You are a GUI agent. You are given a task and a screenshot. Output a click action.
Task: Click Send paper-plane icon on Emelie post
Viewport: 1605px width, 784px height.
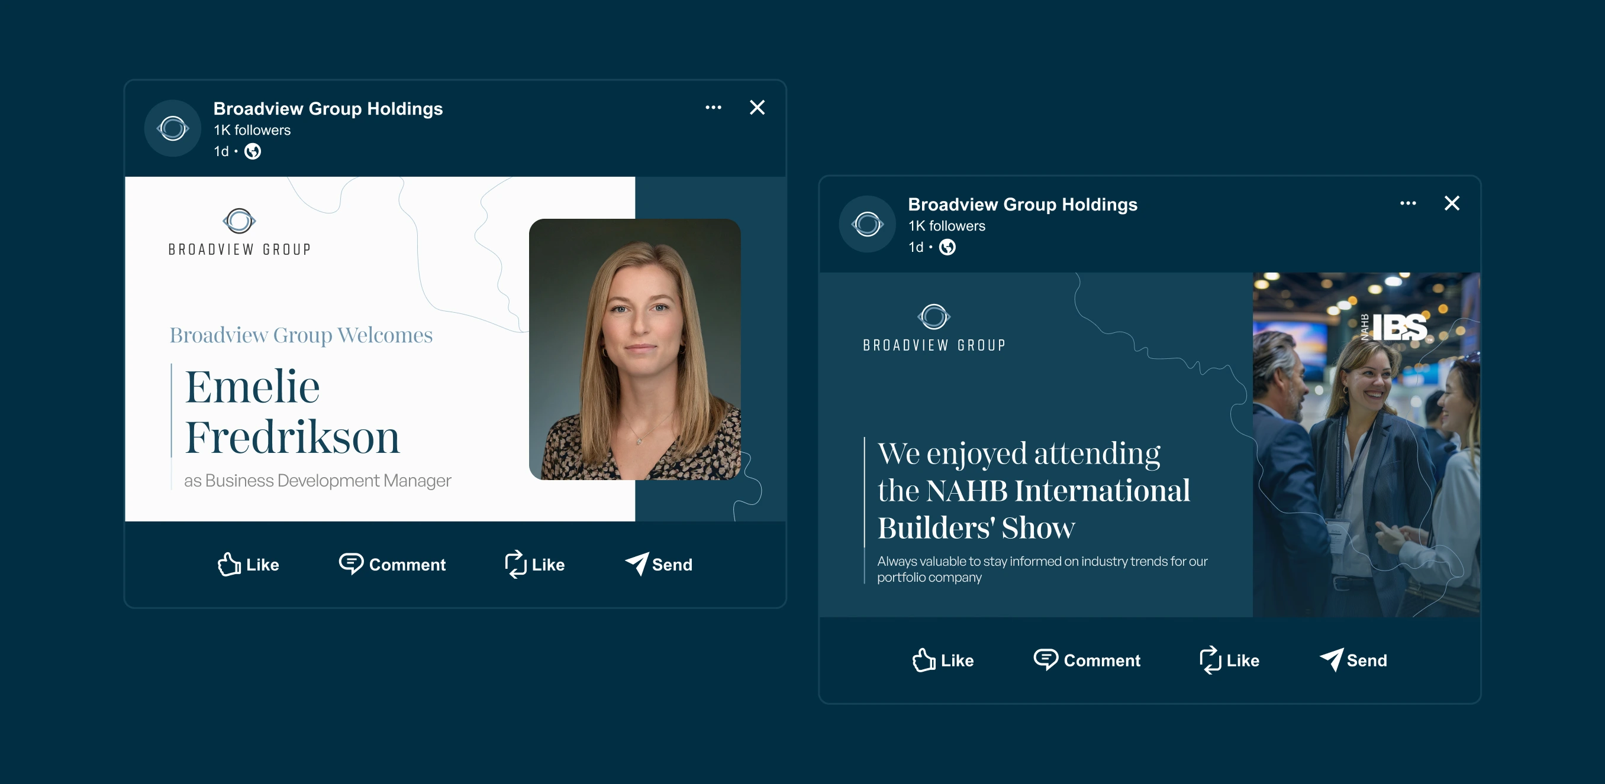[637, 563]
